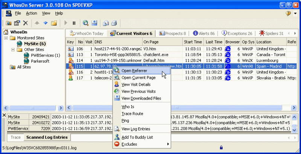Click the grey move up arrow
Viewport: 301px width, 154px height.
37,23
